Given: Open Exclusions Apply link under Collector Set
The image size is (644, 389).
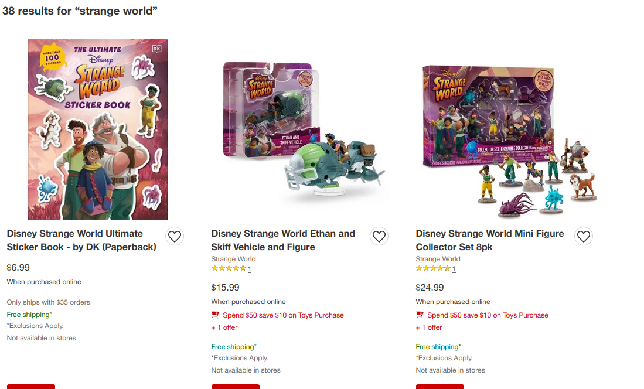Looking at the screenshot, I should (x=445, y=358).
